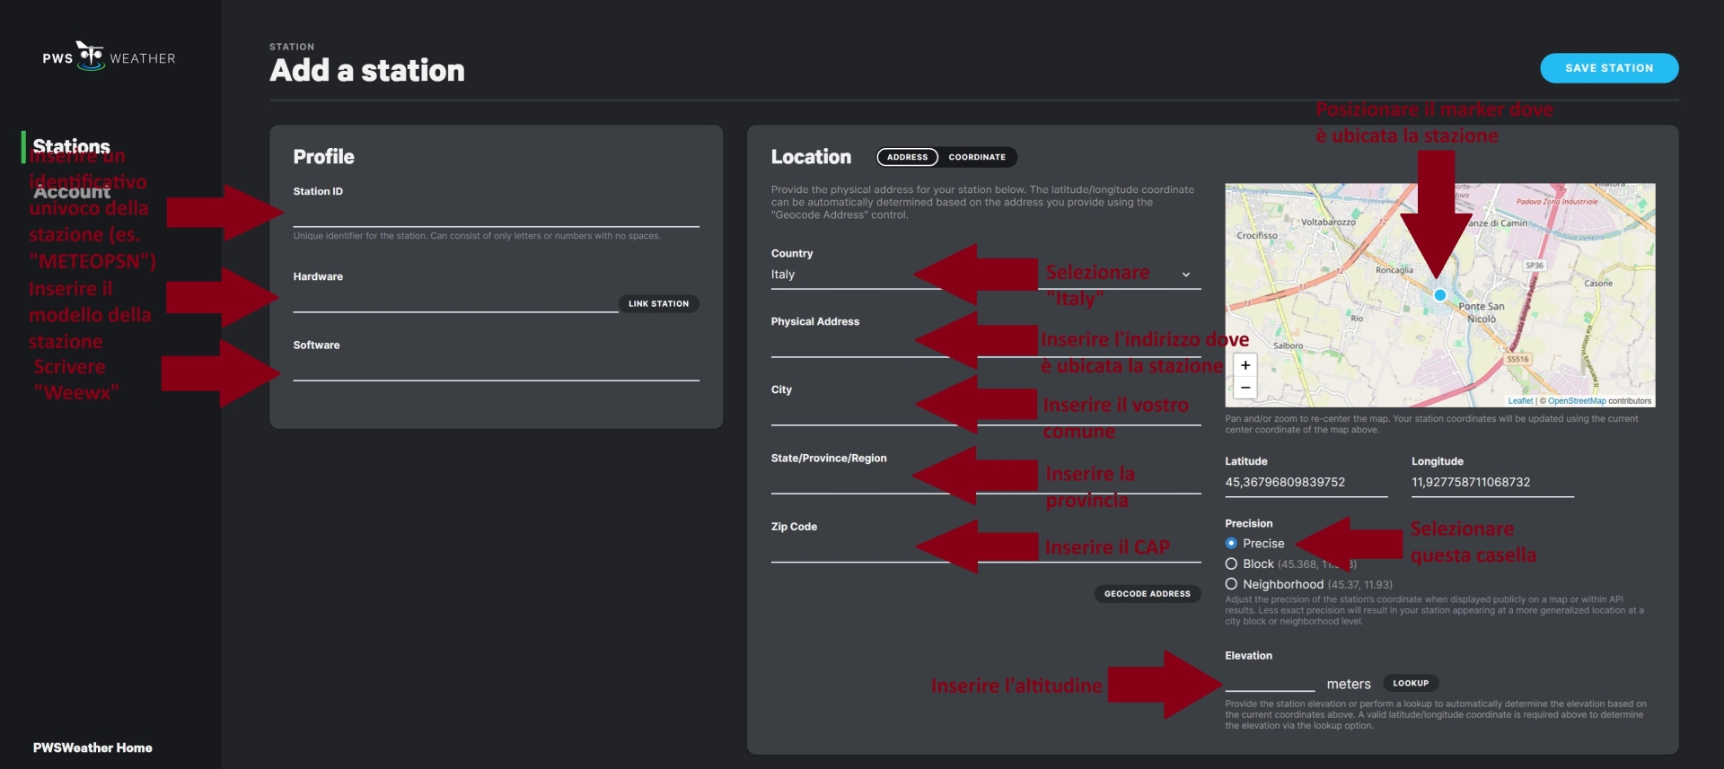The image size is (1724, 769).
Task: Go to PWSWeather Home link
Action: (x=92, y=747)
